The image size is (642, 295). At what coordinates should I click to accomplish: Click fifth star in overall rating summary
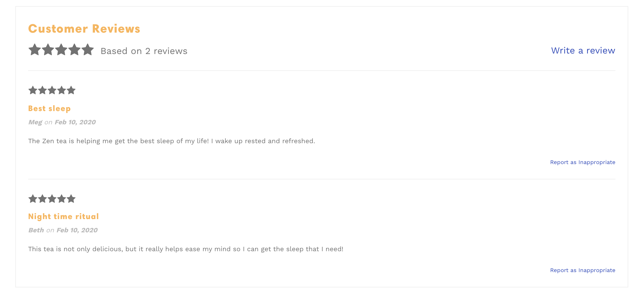[x=88, y=50]
